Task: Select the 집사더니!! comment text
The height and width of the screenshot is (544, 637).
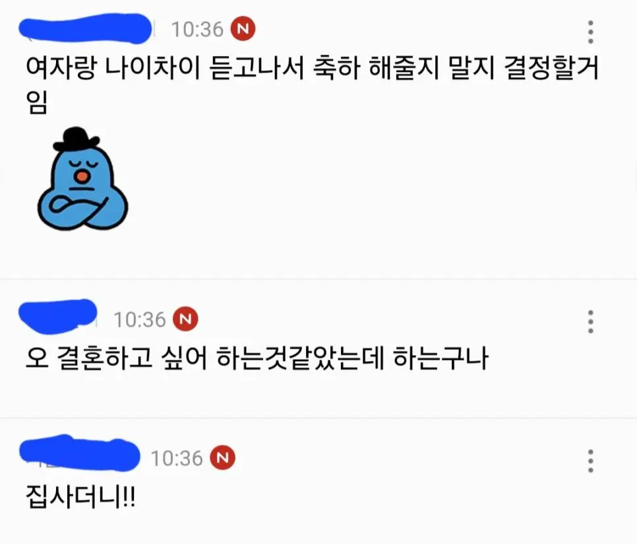Action: [x=80, y=496]
